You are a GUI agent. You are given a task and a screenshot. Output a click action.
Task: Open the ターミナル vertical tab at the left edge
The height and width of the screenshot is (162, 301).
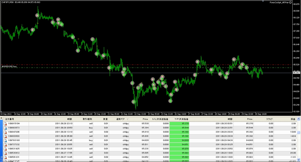click(x=1, y=159)
